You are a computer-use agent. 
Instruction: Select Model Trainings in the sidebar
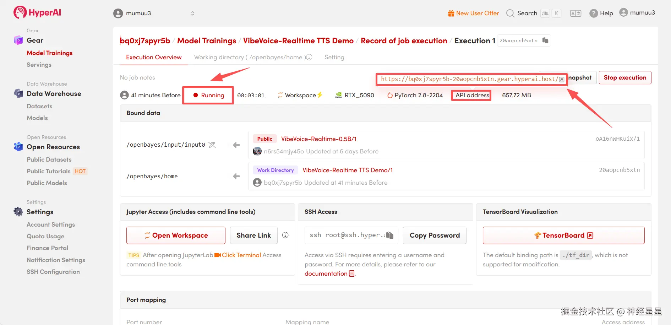tap(50, 53)
